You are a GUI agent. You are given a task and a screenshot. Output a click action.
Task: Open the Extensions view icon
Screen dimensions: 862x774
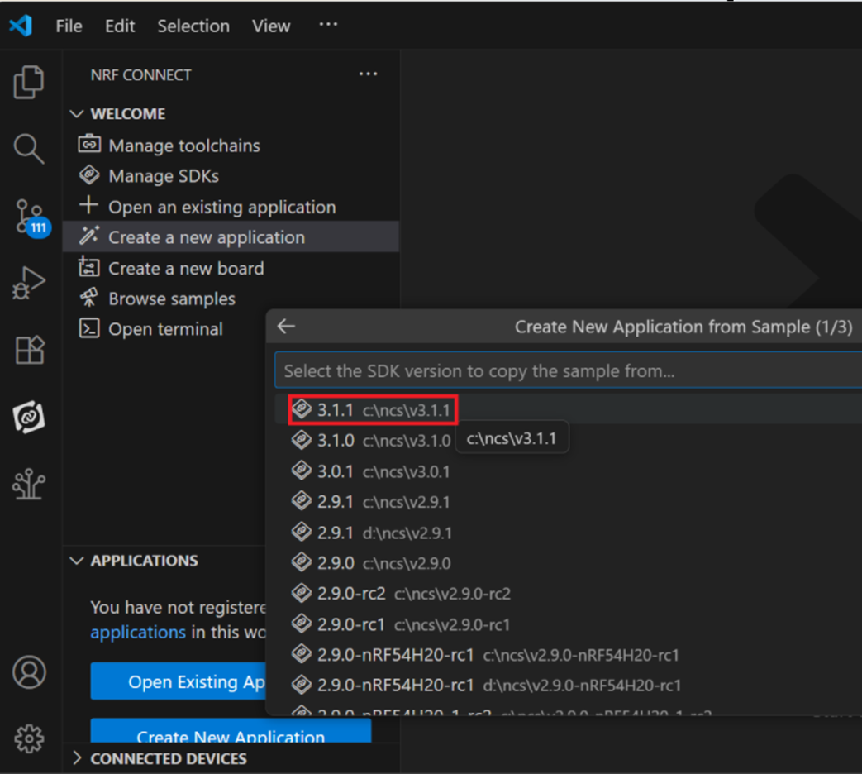[29, 351]
